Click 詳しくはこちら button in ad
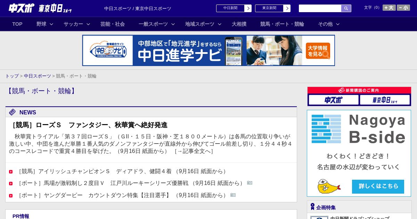Image resolution: width=417 pixels, height=219 pixels. (x=378, y=186)
